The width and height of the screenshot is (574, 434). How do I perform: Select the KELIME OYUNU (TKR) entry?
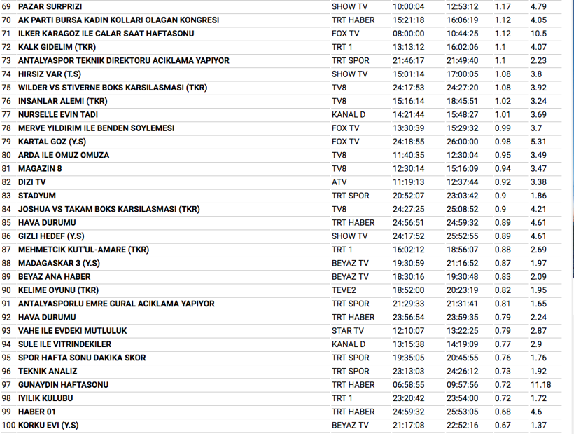coord(58,290)
